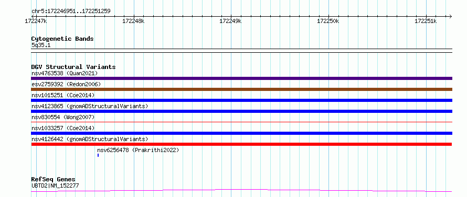
Task: Click the UBTD2|NM_152277 gene label
Action: (x=55, y=186)
